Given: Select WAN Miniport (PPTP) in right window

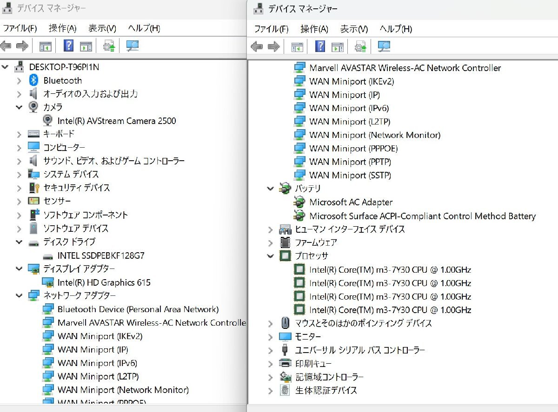Looking at the screenshot, I should point(350,162).
